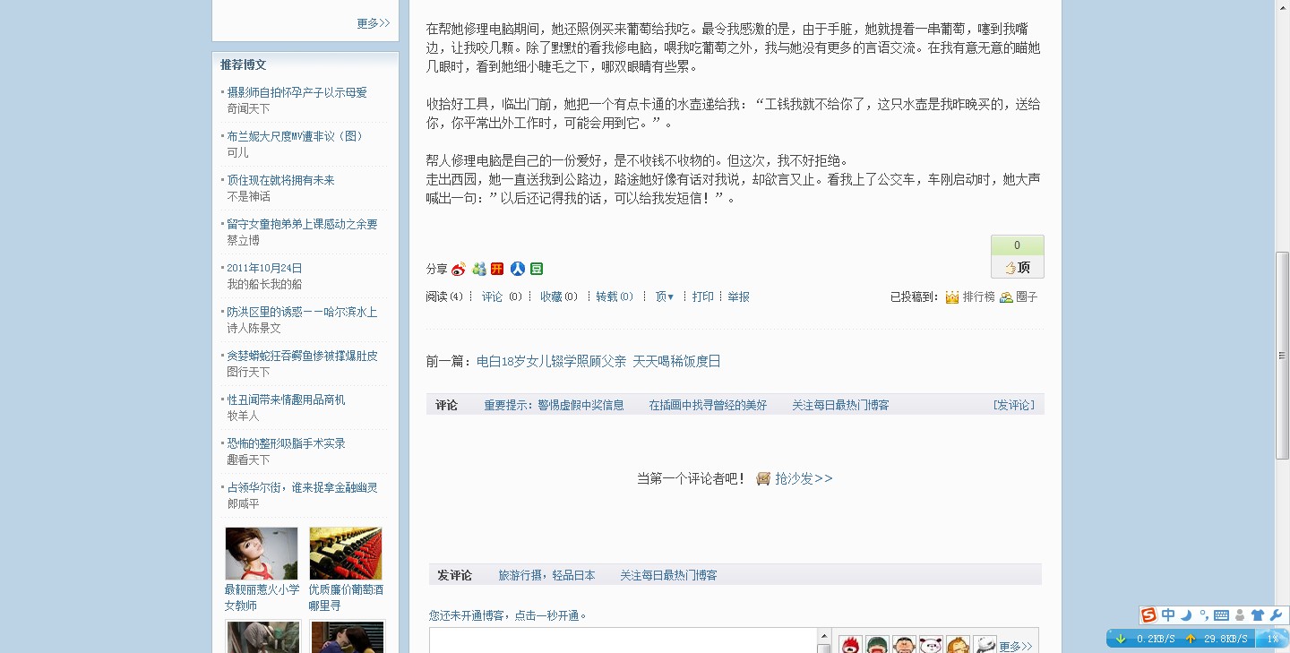Share to Douban using the green icon
1290x653 pixels.
point(537,269)
